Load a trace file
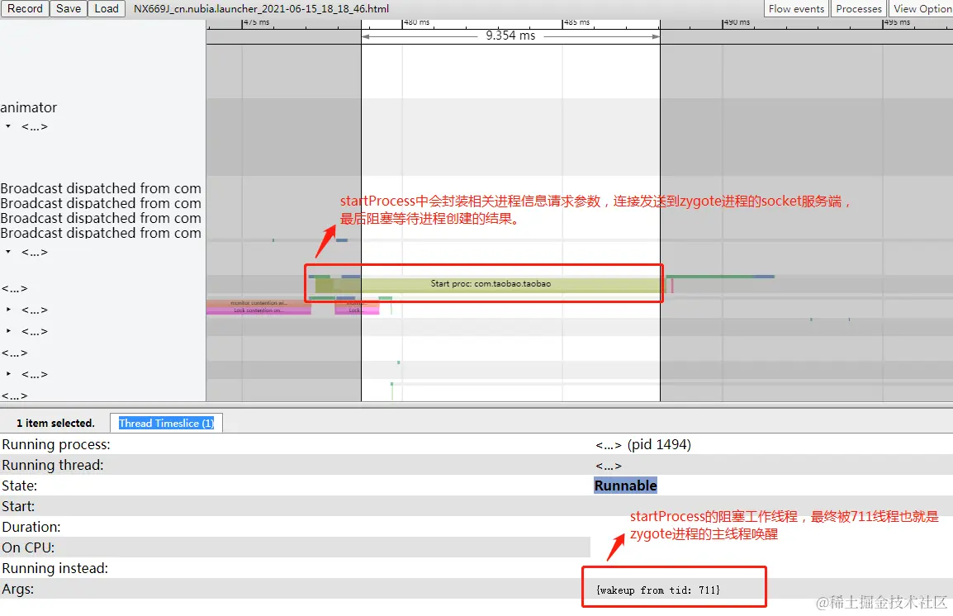The width and height of the screenshot is (953, 616). [x=107, y=8]
